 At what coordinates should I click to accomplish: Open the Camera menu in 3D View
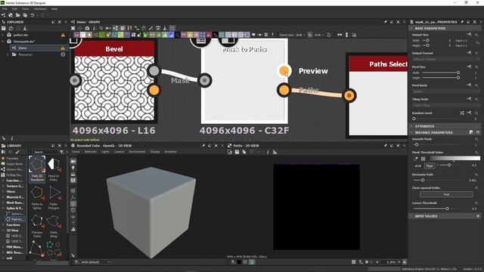tap(119, 152)
